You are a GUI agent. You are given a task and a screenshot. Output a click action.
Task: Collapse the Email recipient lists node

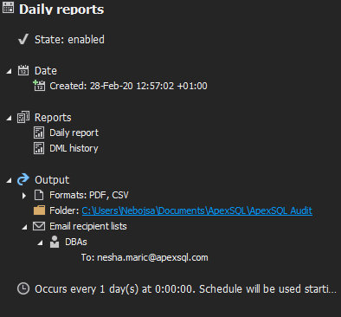click(x=25, y=227)
